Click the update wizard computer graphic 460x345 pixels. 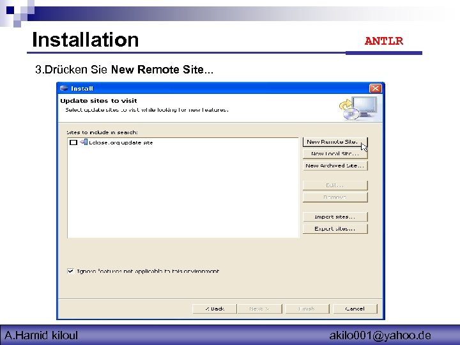click(359, 109)
